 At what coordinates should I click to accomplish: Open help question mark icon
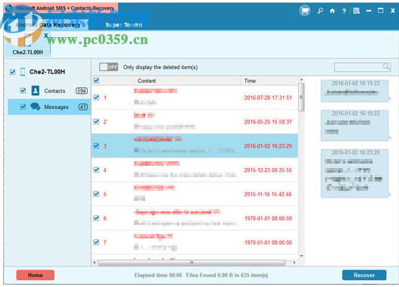pyautogui.click(x=344, y=11)
